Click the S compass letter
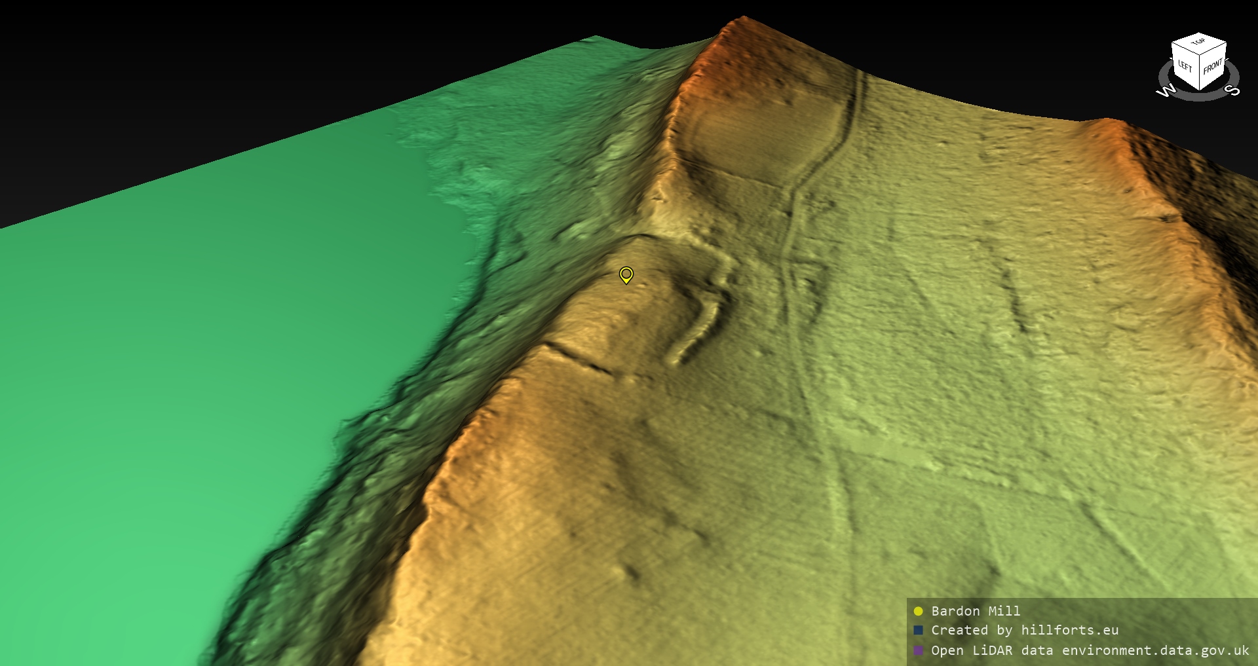1258x666 pixels. [1233, 90]
